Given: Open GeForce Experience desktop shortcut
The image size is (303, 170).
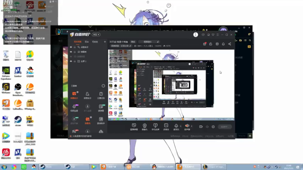Looking at the screenshot, I should [6, 73].
